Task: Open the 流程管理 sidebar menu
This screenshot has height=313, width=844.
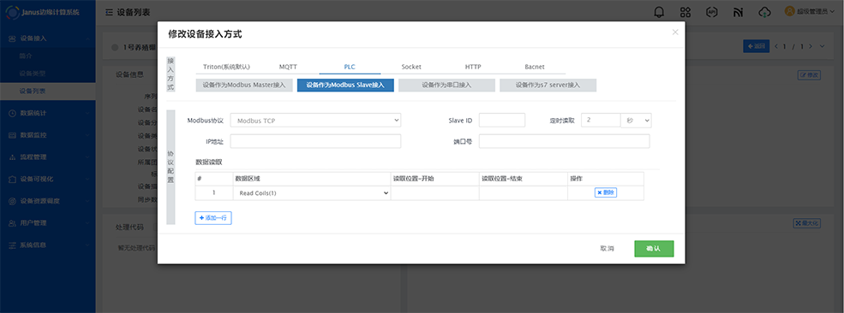Action: [x=48, y=157]
